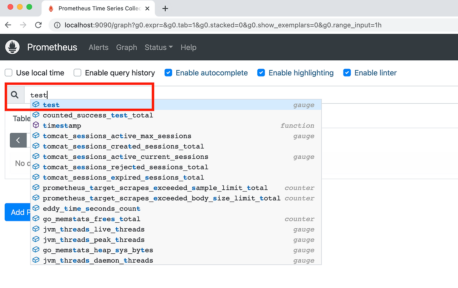Enable query history checkbox
The height and width of the screenshot is (288, 458).
click(x=77, y=73)
